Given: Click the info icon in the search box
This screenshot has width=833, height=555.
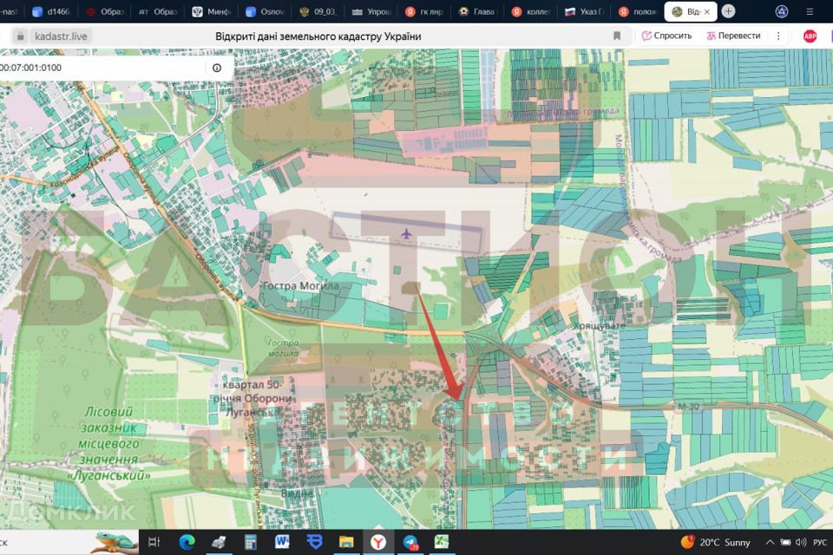Looking at the screenshot, I should click(x=216, y=68).
